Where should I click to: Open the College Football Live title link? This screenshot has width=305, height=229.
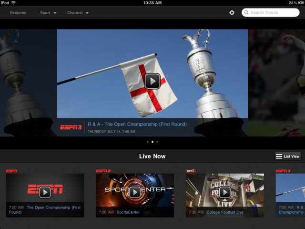point(225,212)
